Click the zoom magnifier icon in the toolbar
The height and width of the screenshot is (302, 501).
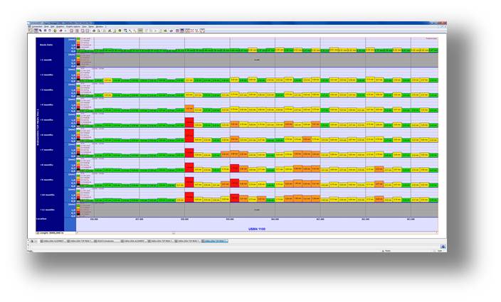point(126,31)
